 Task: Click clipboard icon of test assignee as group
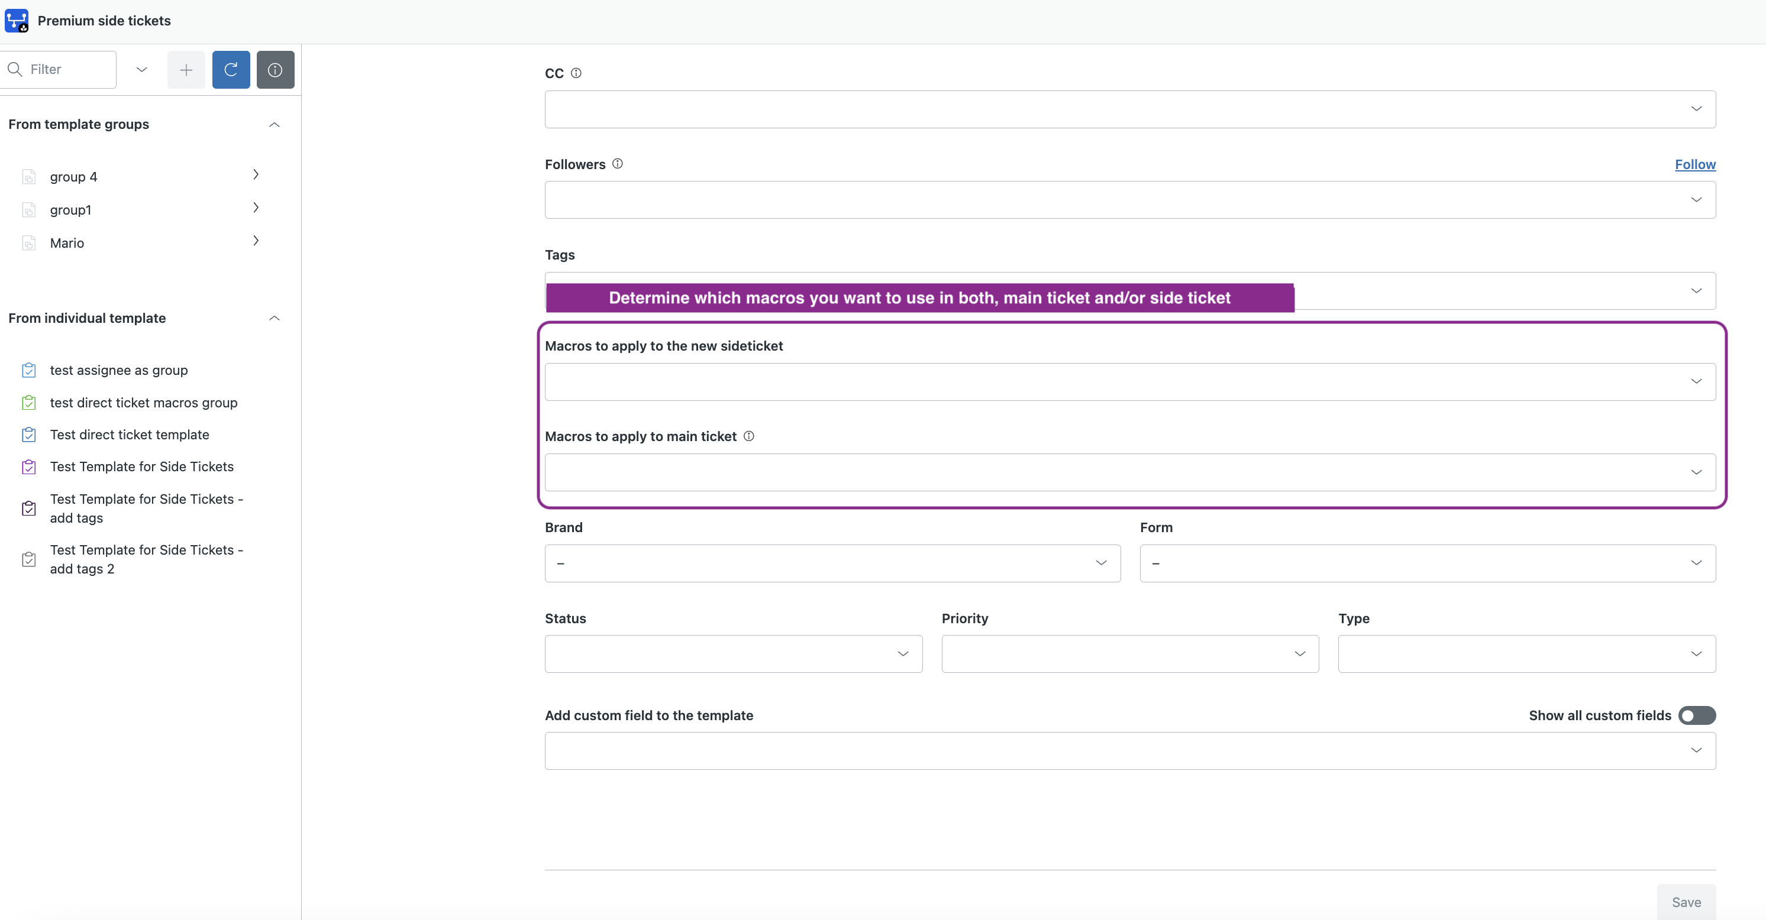pyautogui.click(x=29, y=370)
